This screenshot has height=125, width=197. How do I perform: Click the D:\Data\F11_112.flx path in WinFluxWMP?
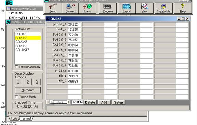[25, 18]
